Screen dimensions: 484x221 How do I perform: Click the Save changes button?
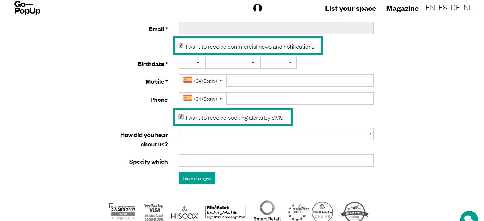197,178
